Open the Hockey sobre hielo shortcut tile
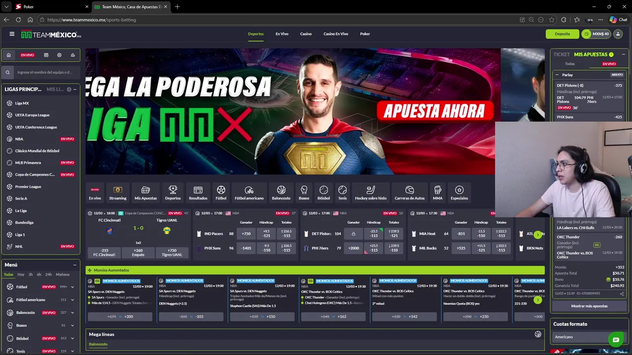Viewport: 632px width, 355px height. pyautogui.click(x=370, y=193)
